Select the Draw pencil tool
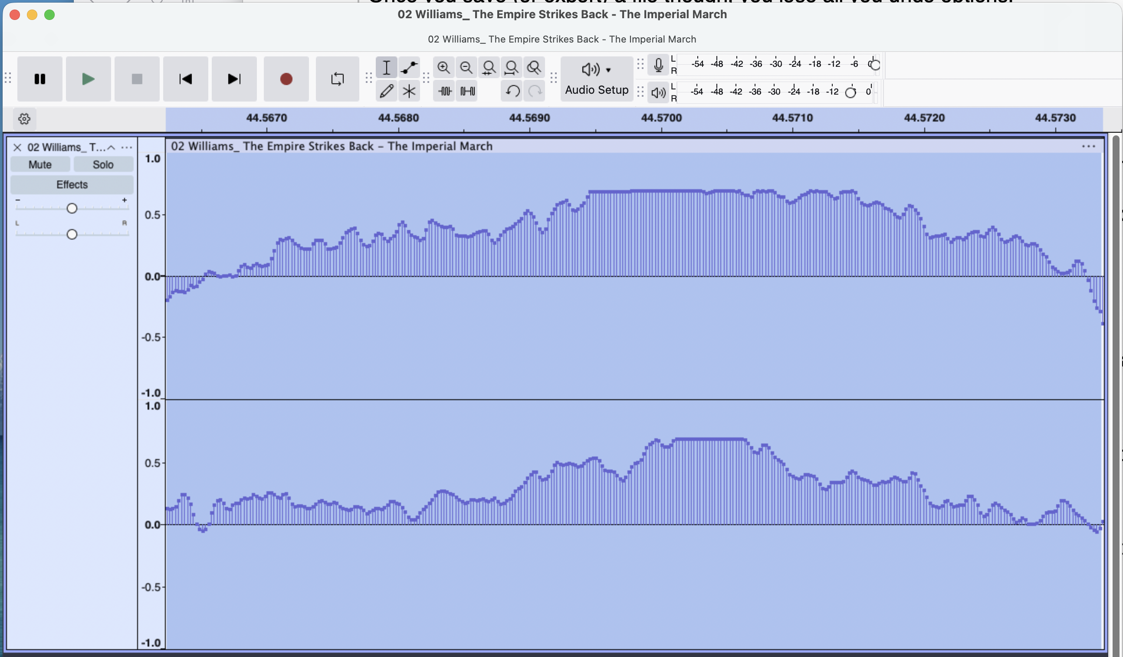Image resolution: width=1123 pixels, height=657 pixels. click(x=386, y=91)
